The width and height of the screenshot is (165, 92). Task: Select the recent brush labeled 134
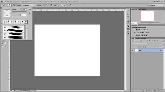pyautogui.click(x=5, y=22)
